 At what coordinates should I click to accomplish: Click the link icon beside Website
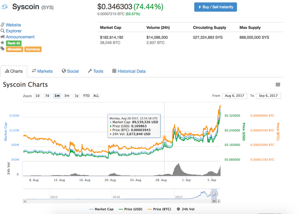pos(3,25)
